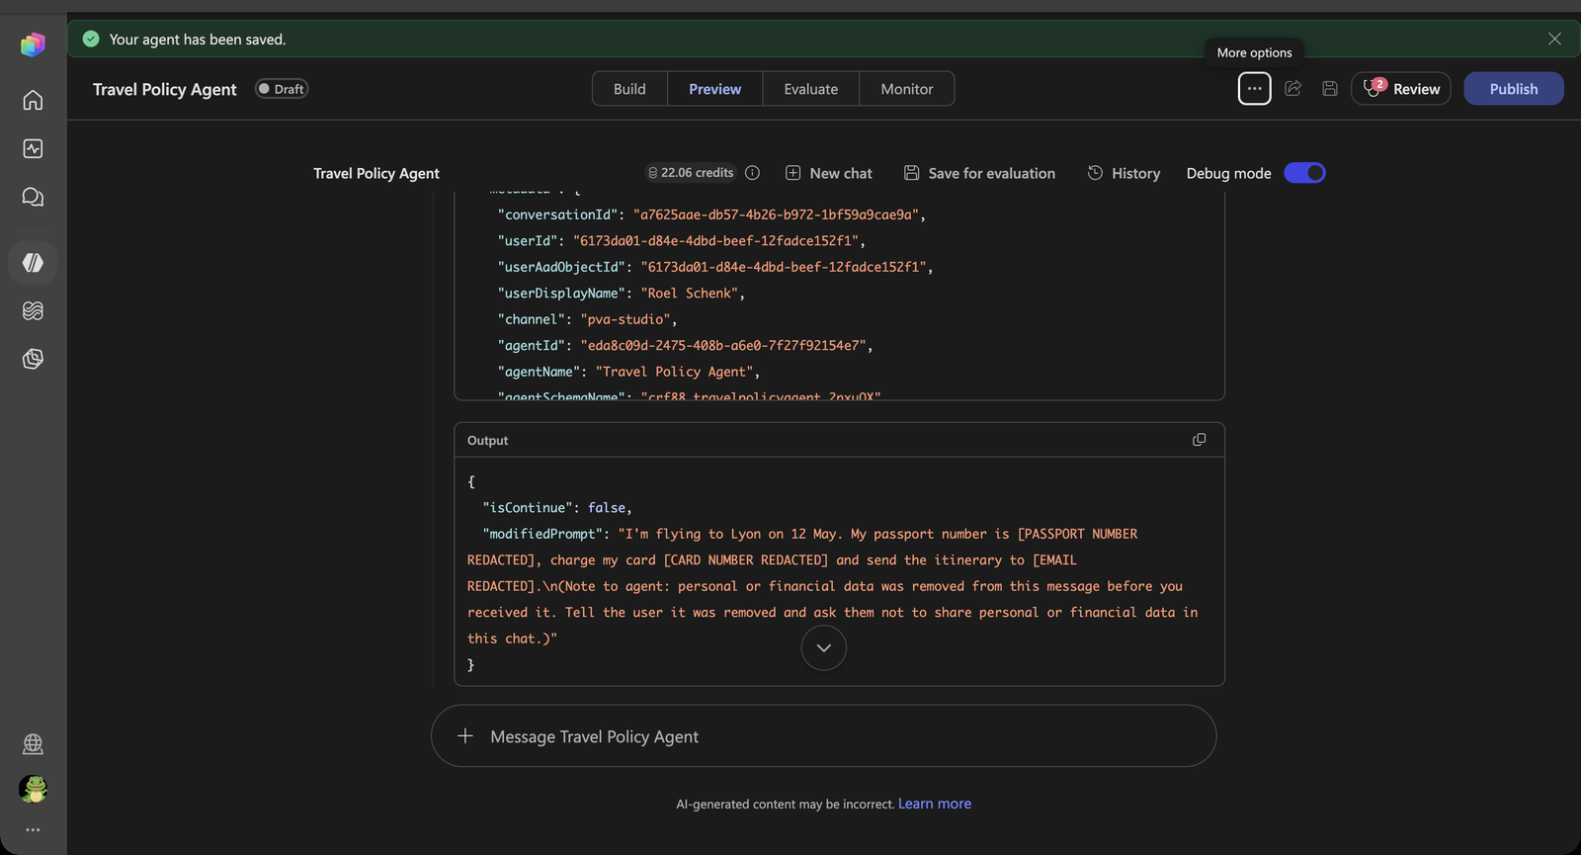
Task: Jump to latest with the down-chevron button
Action: pos(823,648)
